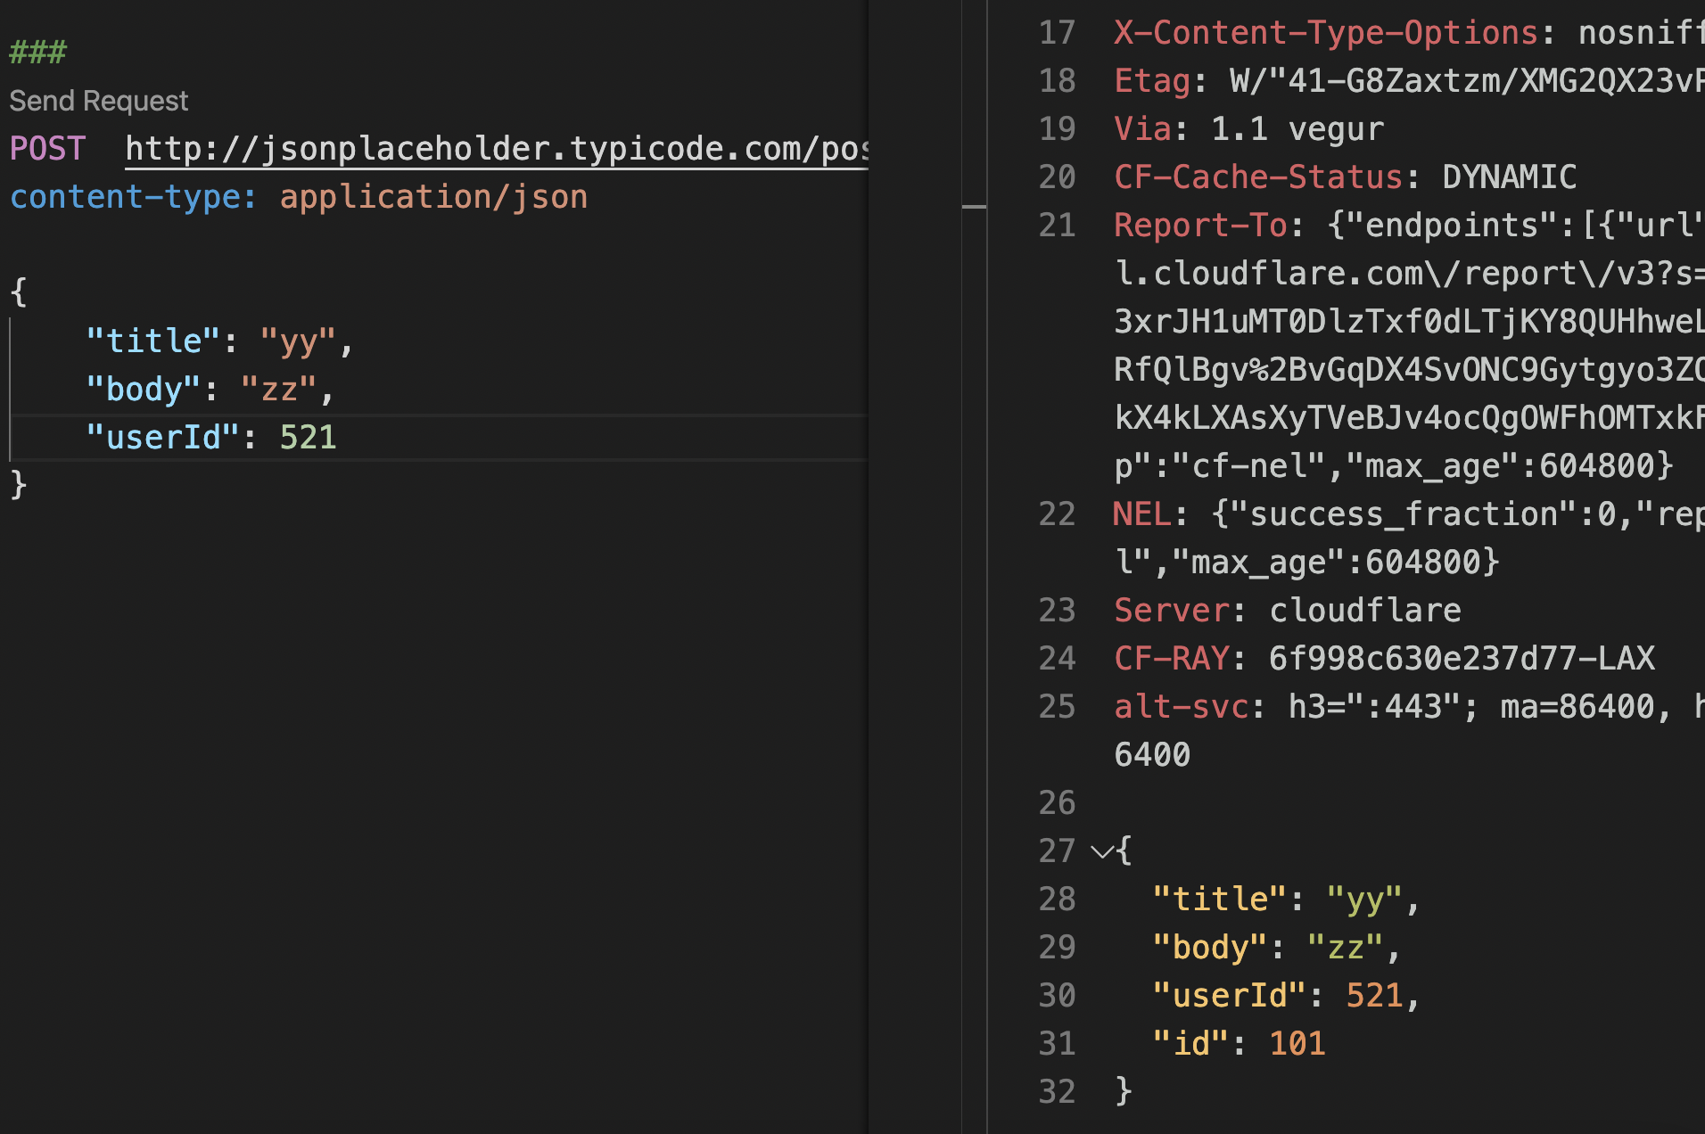Click the Report-To response header

1200,226
